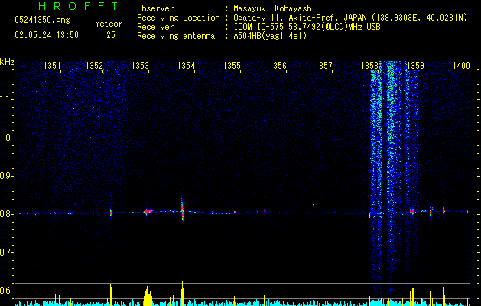
Task: Click the 1359 time marker
Action: pyautogui.click(x=415, y=66)
